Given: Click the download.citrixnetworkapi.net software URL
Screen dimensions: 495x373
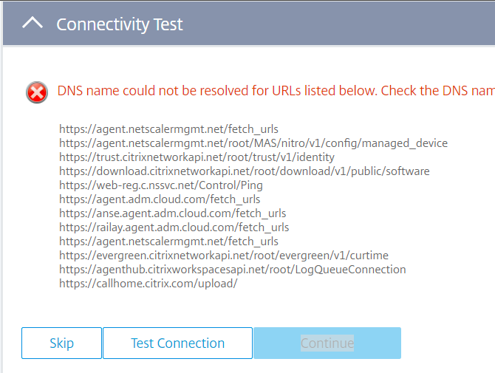Looking at the screenshot, I should pyautogui.click(x=244, y=171).
